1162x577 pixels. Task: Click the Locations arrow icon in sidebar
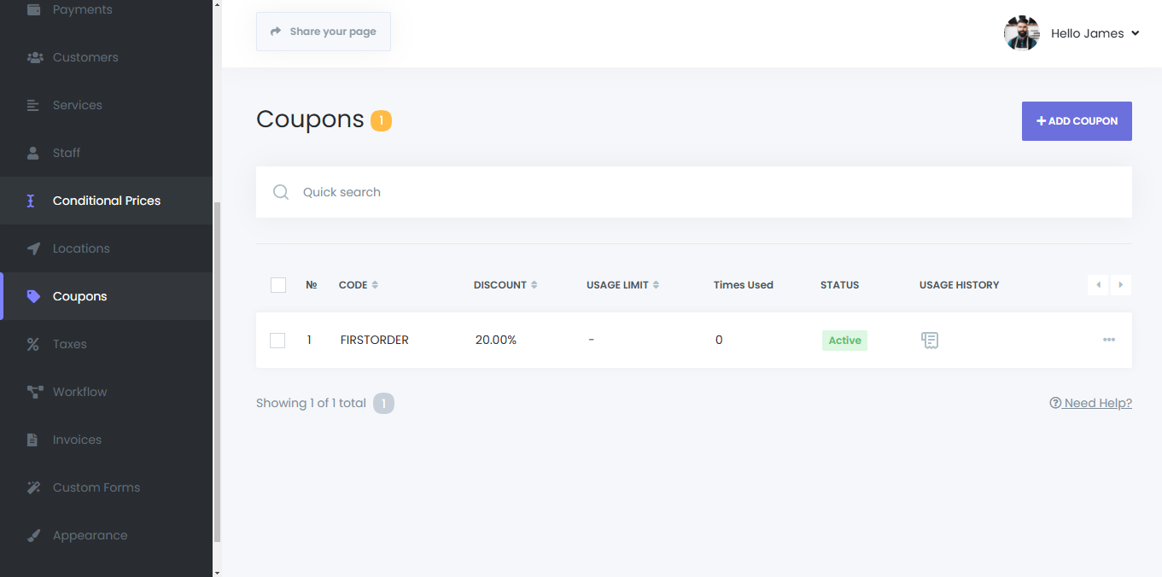(x=33, y=248)
